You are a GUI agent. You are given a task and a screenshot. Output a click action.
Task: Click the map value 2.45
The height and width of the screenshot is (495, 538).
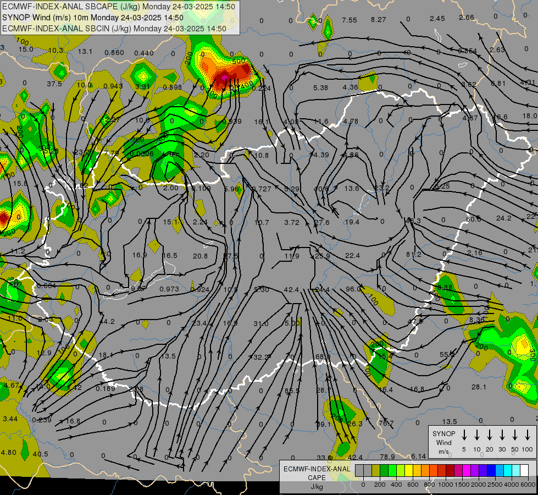[437, 19]
